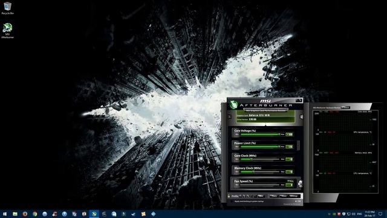Image resolution: width=387 pixels, height=218 pixels.
Task: Click the MSI Afterburner dragon logo
Action: pyautogui.click(x=233, y=105)
